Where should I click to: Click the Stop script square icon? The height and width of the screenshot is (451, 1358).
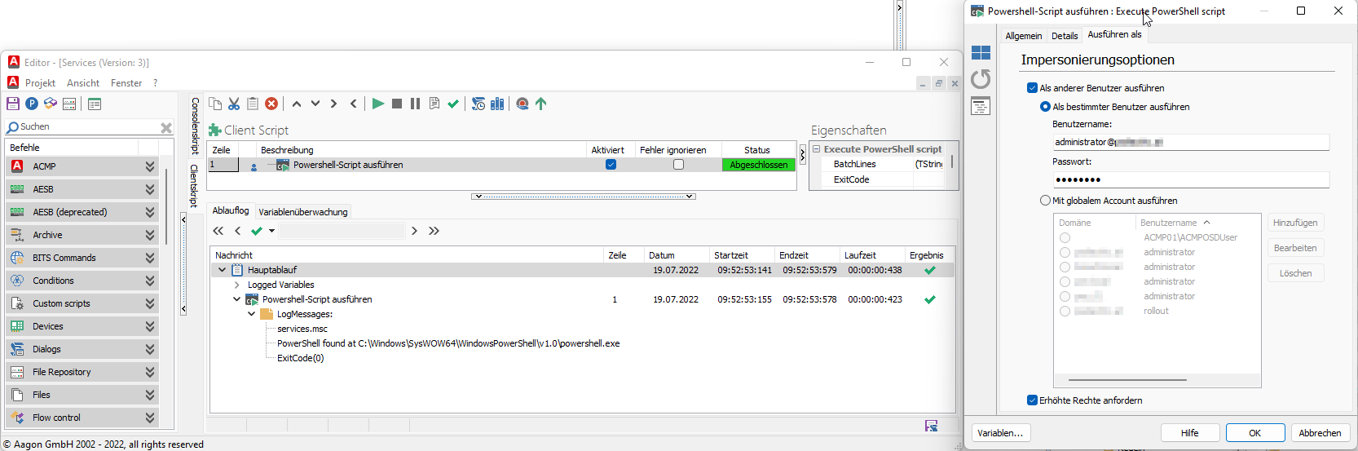point(397,104)
